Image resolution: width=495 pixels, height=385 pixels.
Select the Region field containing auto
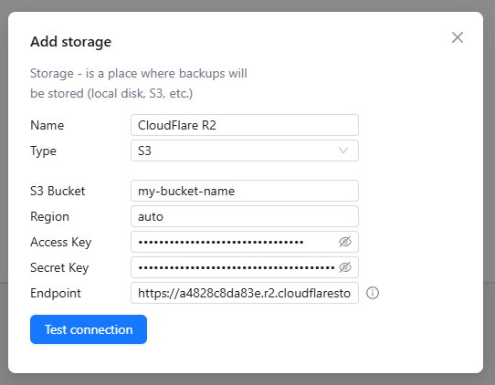245,216
